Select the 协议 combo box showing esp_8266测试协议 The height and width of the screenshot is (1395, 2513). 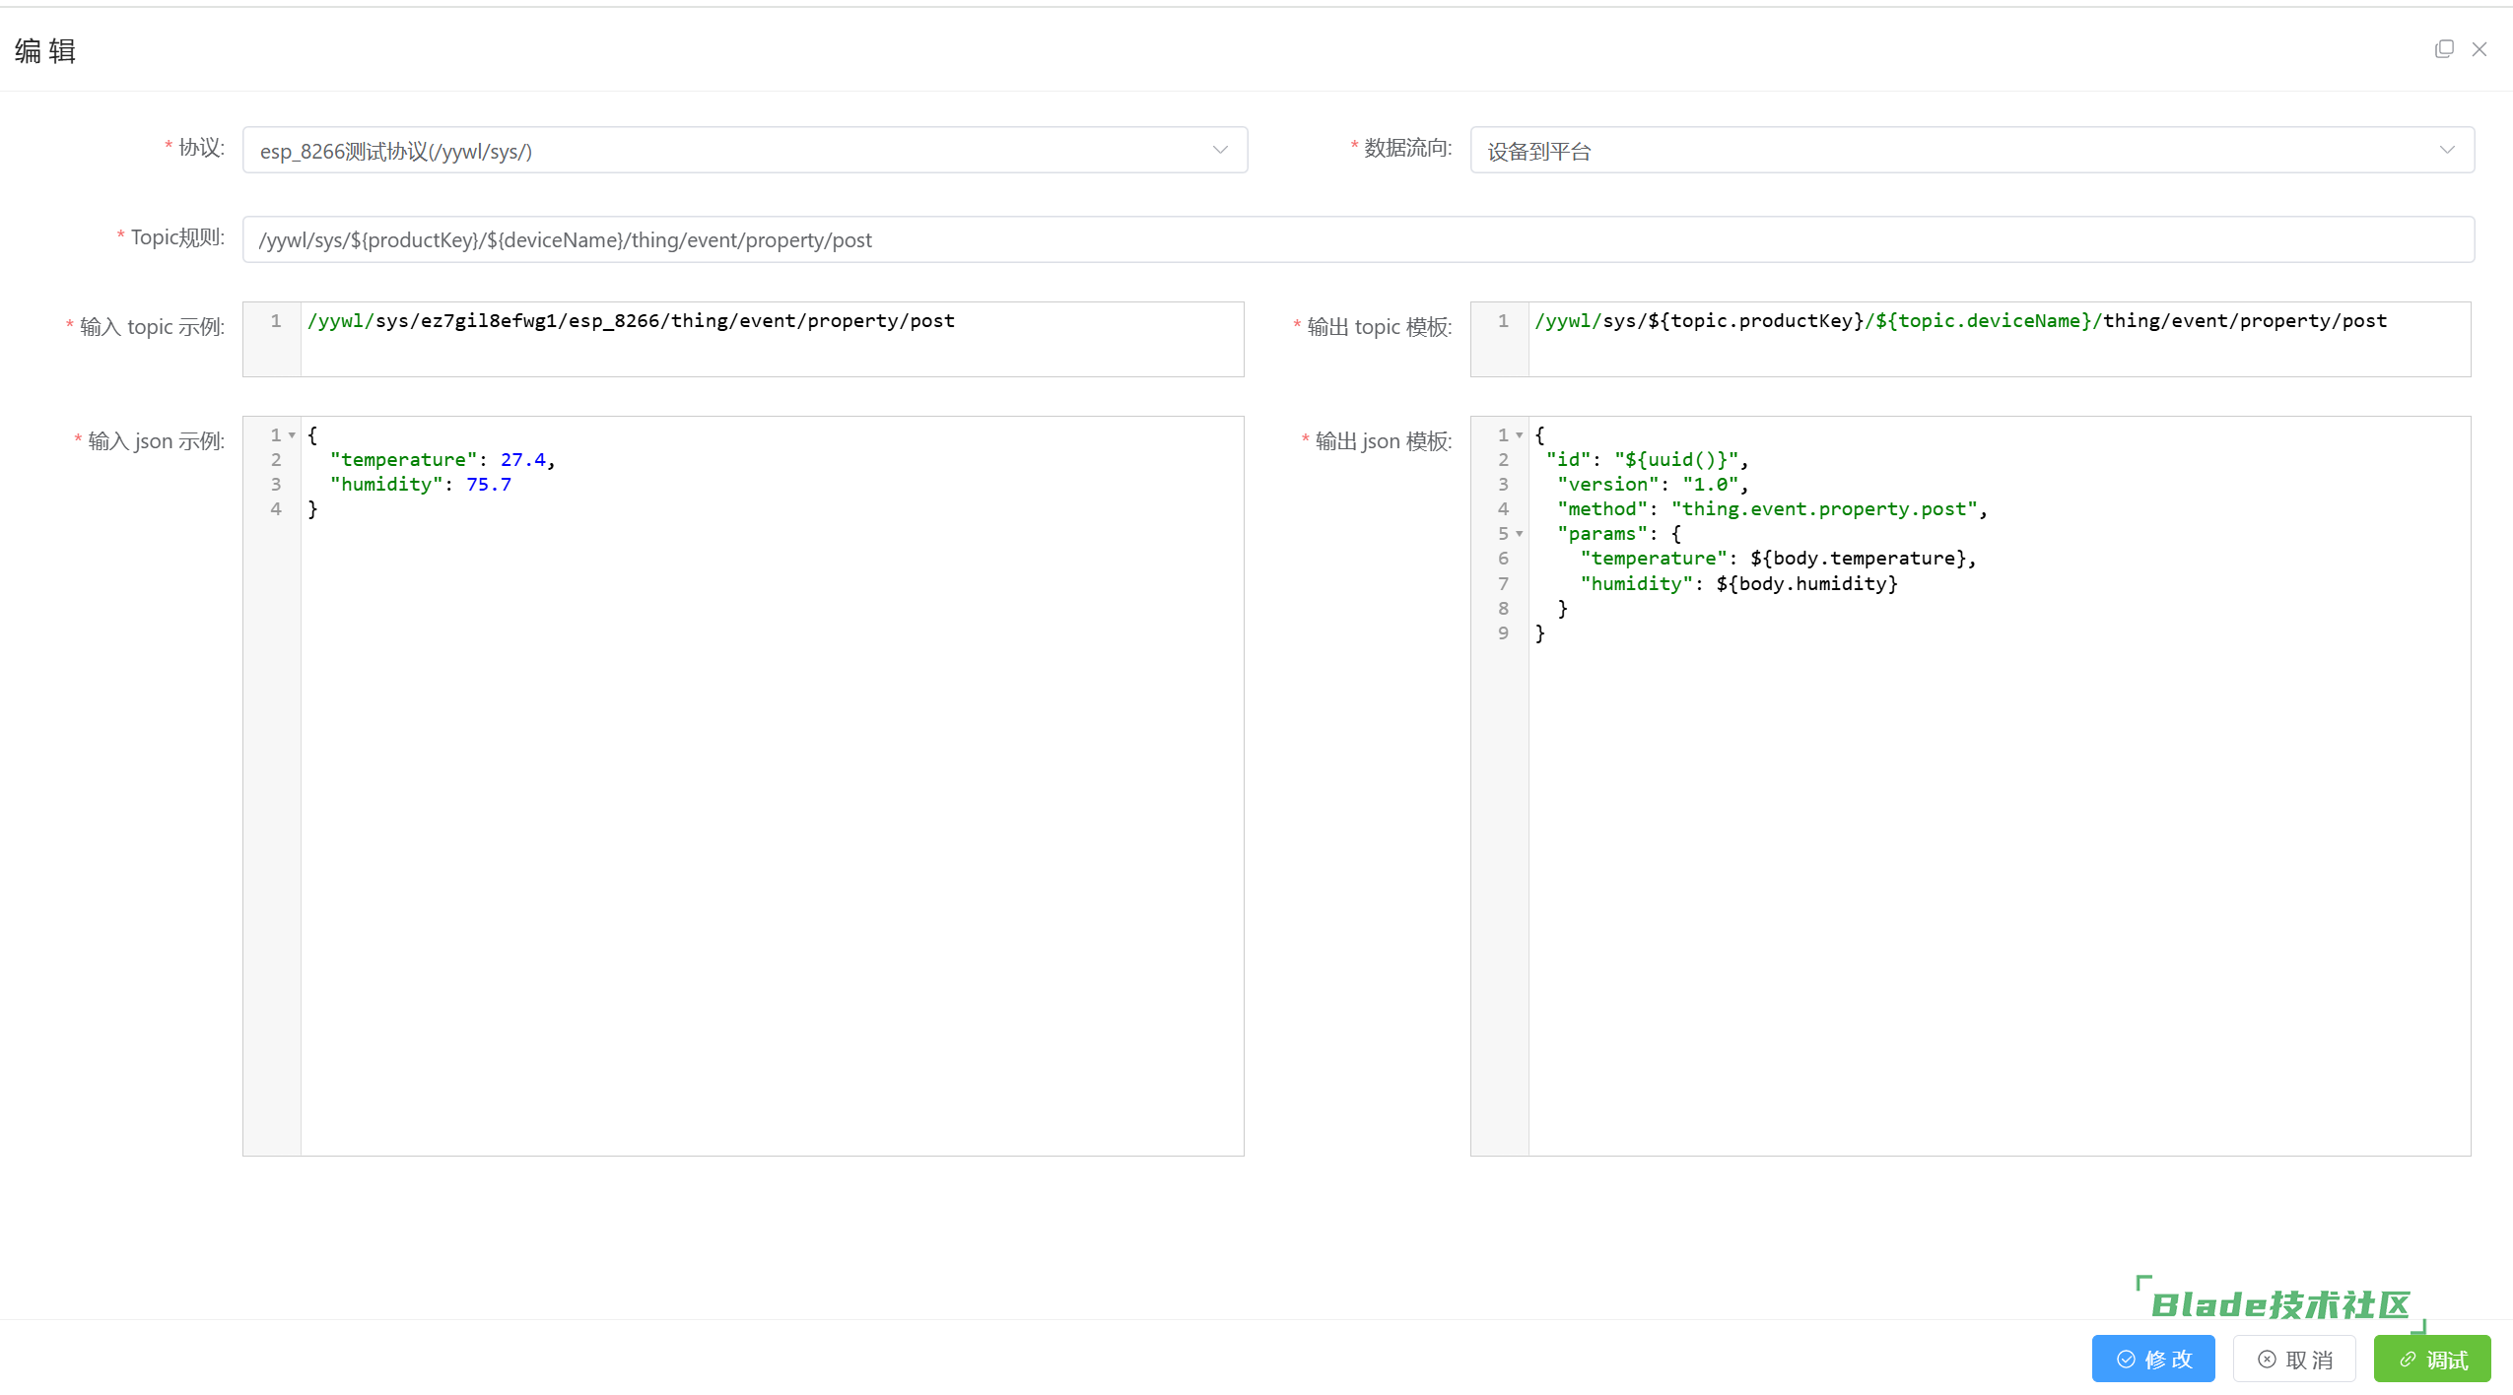(745, 150)
